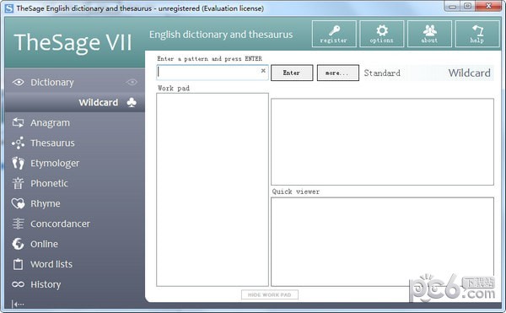The width and height of the screenshot is (506, 313).
Task: Switch search mode to Standard
Action: point(382,73)
